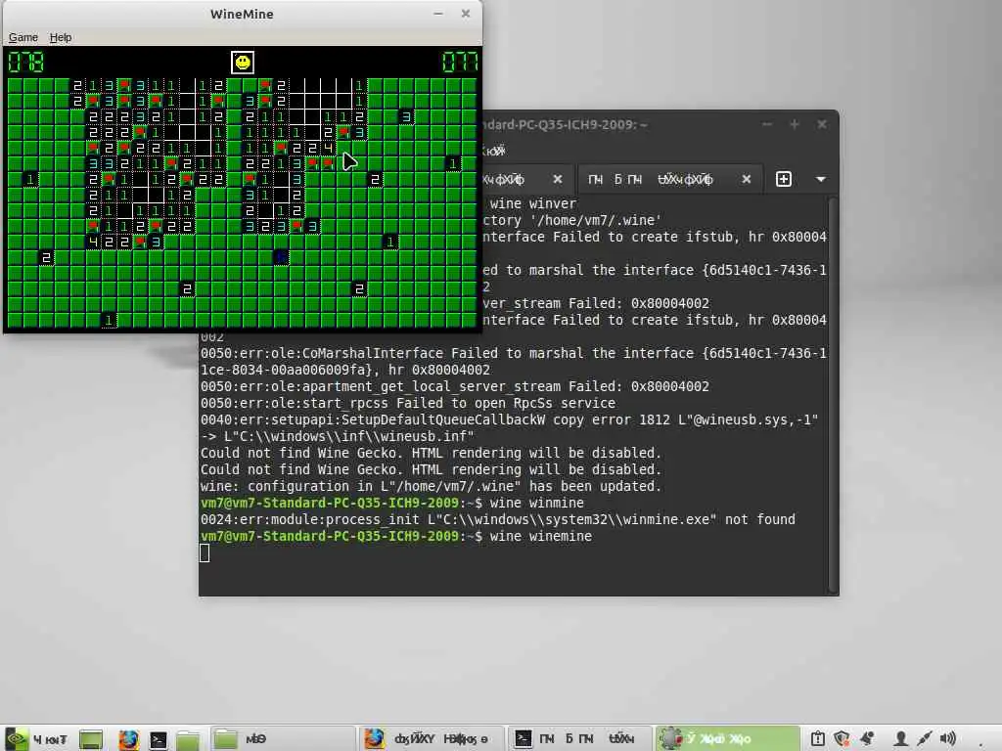
Task: Click the isolated 3 cell near the right of the minefield
Action: coord(406,116)
